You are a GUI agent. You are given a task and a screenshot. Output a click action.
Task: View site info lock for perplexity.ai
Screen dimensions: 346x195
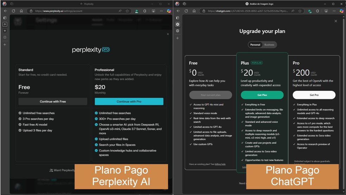pyautogui.click(x=31, y=11)
